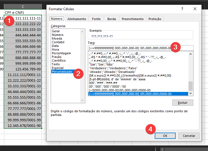
Task: Select cell with 11.111.111/0001-11
Action: click(x=23, y=75)
